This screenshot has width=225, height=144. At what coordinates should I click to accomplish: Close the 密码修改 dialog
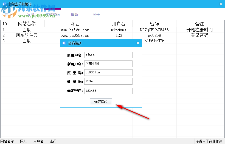(x=138, y=43)
